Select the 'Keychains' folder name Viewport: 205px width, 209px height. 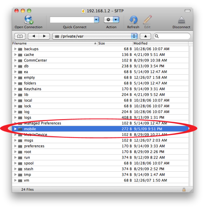tap(33, 89)
